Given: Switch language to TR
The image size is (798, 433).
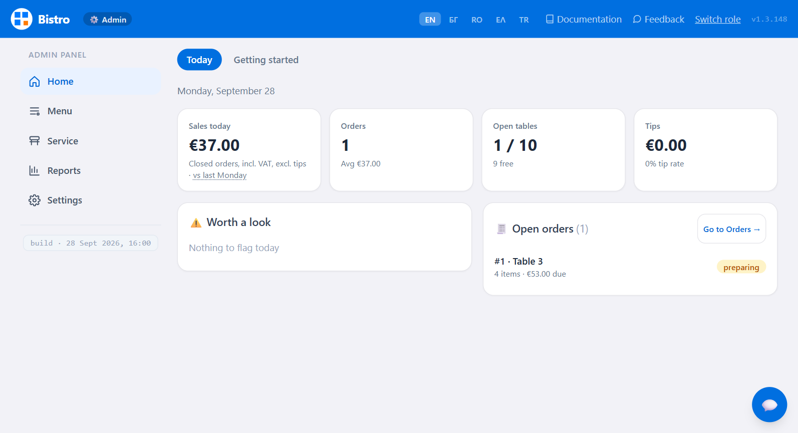Looking at the screenshot, I should [x=524, y=20].
